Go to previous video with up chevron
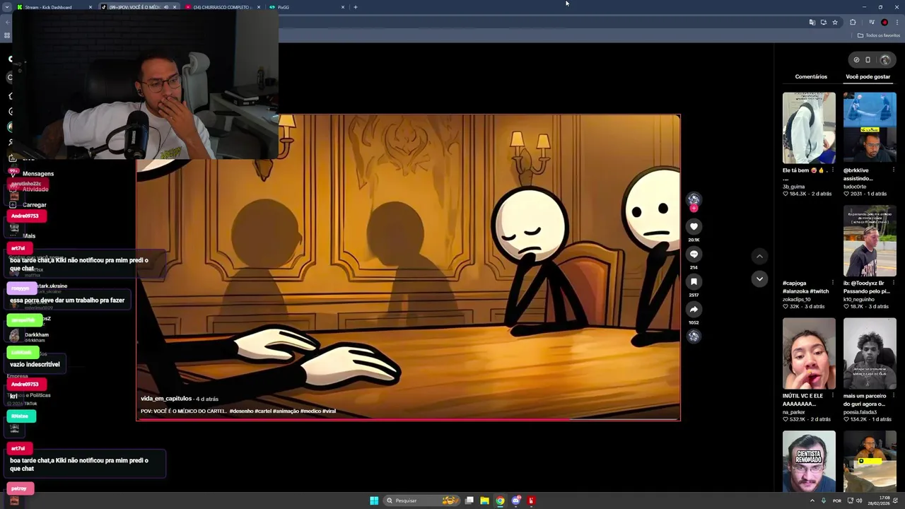Screen dimensions: 905x509 tap(759, 256)
